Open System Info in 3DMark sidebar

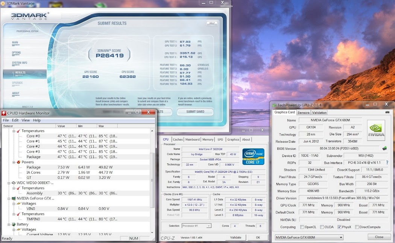coord(20,63)
